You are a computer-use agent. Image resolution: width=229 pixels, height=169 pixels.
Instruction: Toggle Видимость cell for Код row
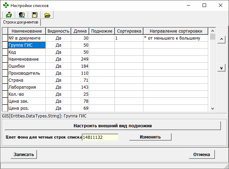pyautogui.click(x=58, y=52)
